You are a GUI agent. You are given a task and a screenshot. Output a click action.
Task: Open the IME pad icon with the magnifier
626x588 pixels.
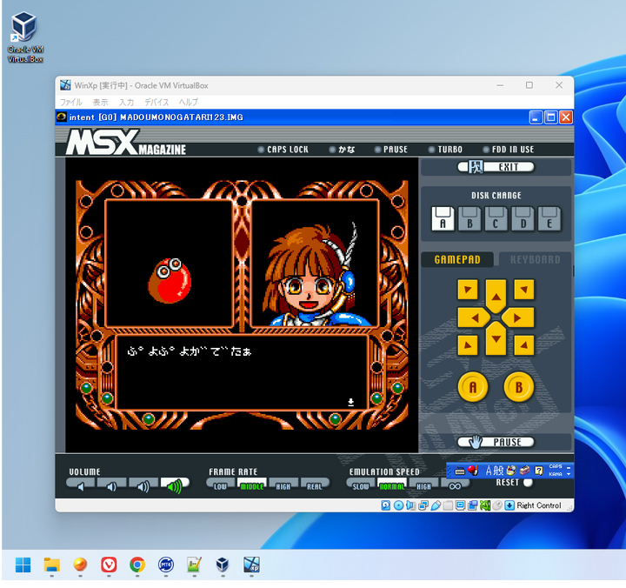511,471
